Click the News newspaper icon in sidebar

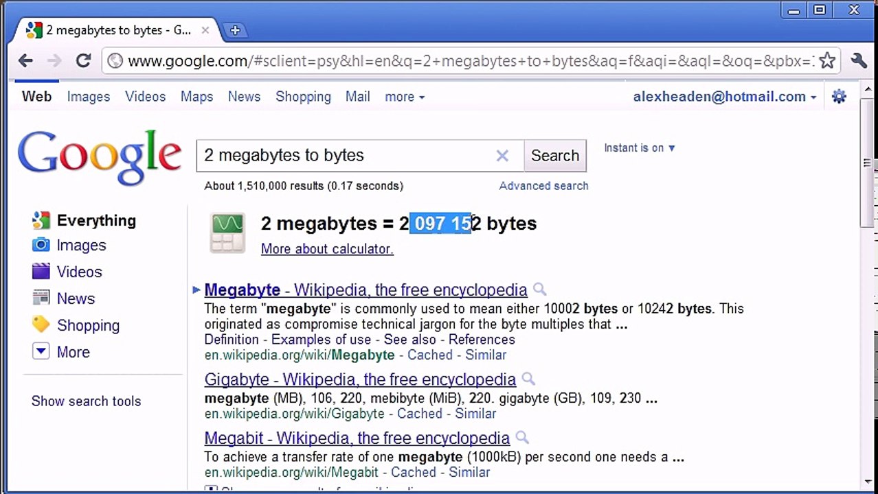[x=41, y=298]
